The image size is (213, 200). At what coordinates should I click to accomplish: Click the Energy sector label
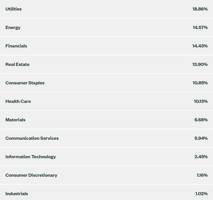(x=13, y=28)
